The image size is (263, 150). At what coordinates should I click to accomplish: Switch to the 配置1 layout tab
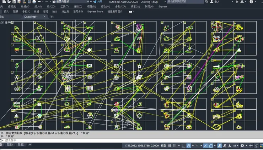point(10,145)
